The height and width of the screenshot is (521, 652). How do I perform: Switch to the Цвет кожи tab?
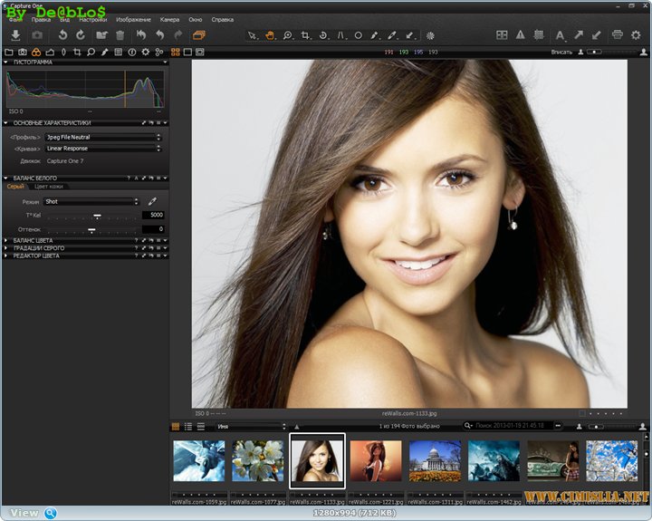51,187
